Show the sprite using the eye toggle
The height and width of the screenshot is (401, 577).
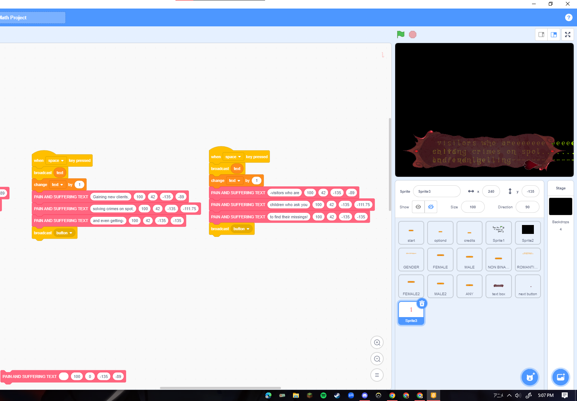point(418,207)
